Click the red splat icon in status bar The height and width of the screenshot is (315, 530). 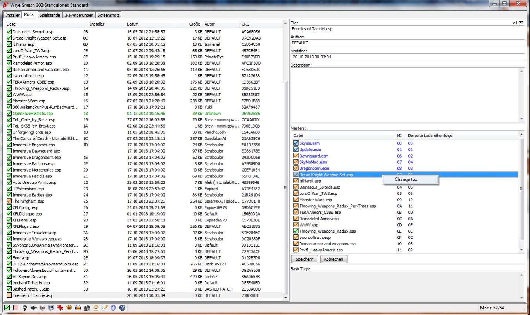click(60, 308)
